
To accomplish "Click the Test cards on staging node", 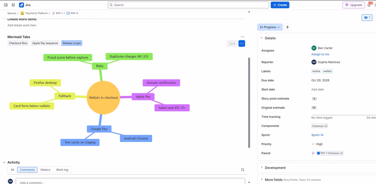I will click(80, 142).
